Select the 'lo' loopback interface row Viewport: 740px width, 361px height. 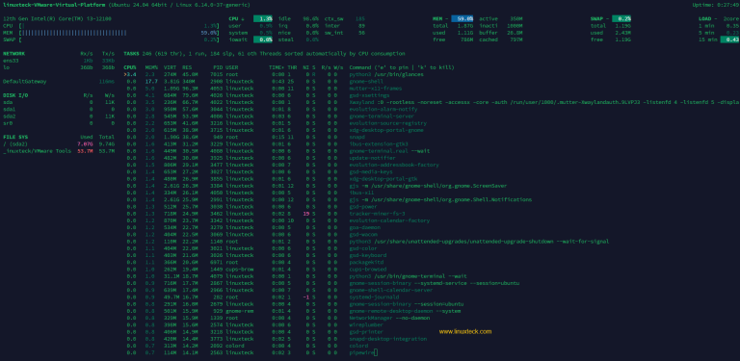(59, 67)
